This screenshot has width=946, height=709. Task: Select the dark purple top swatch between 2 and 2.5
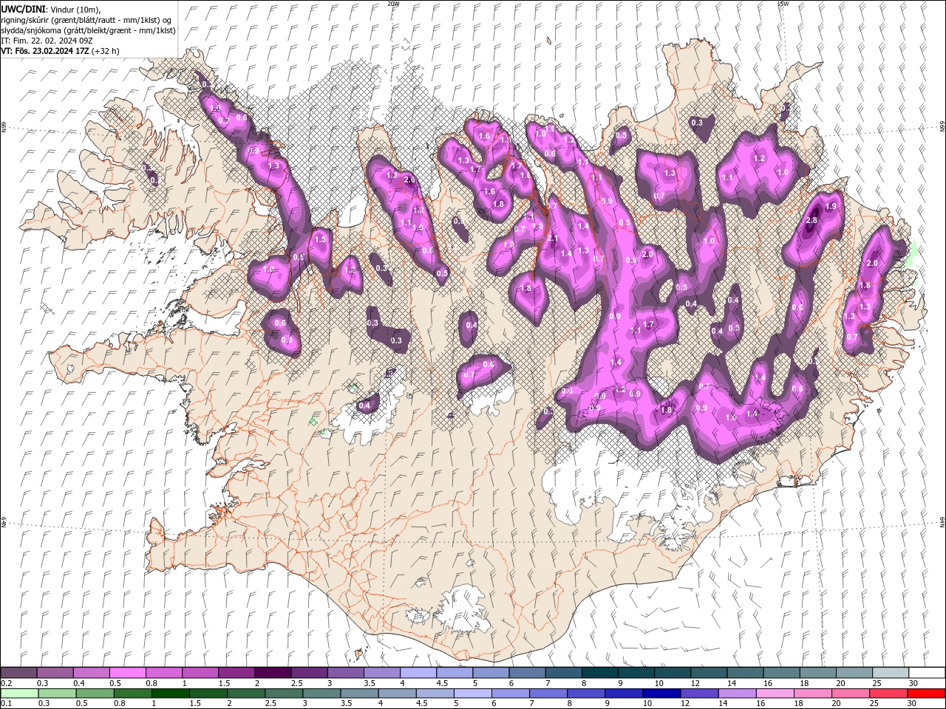click(273, 672)
